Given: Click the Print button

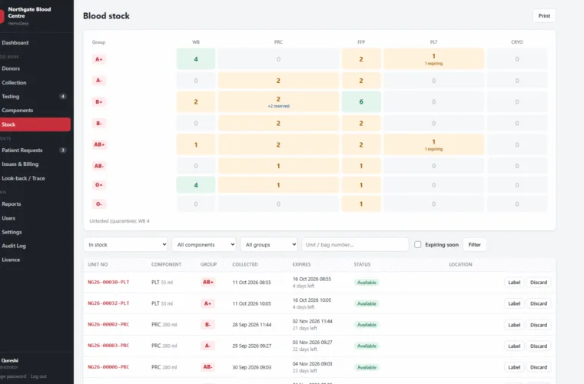Looking at the screenshot, I should 544,15.
